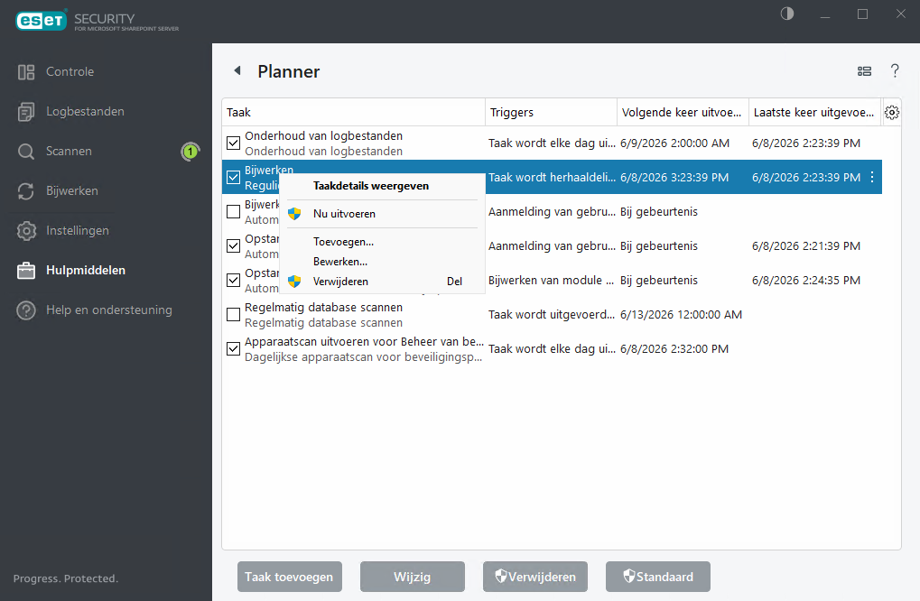This screenshot has width=920, height=601.
Task: Select Apparaatscan uitvoeren voor Beheer row
Action: [x=553, y=349]
